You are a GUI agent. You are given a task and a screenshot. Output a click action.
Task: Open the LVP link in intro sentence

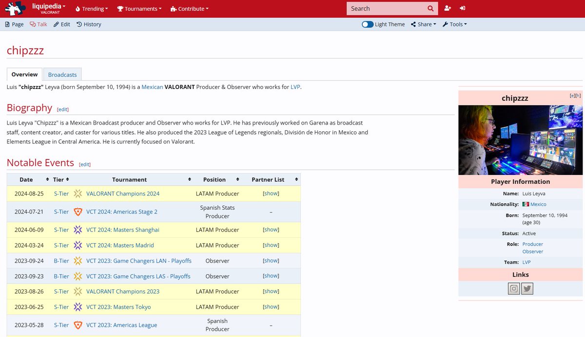[x=295, y=87]
